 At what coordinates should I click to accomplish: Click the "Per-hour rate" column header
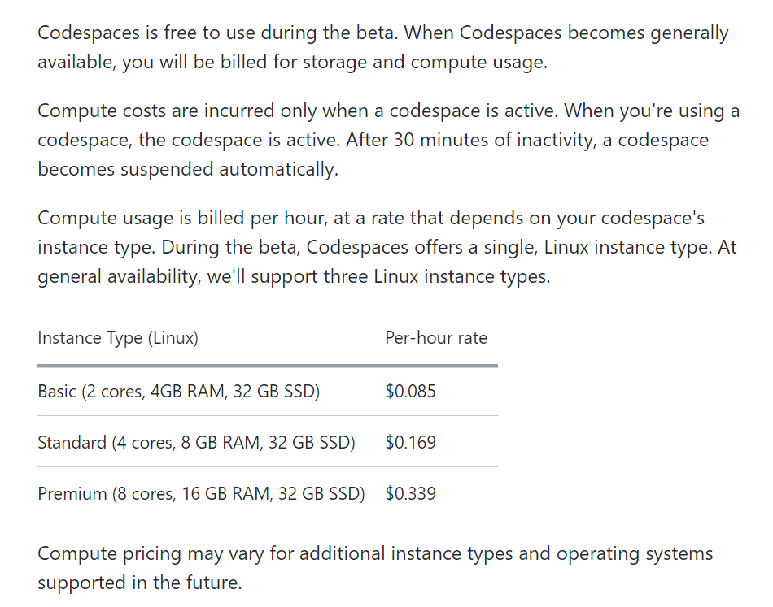(x=436, y=338)
